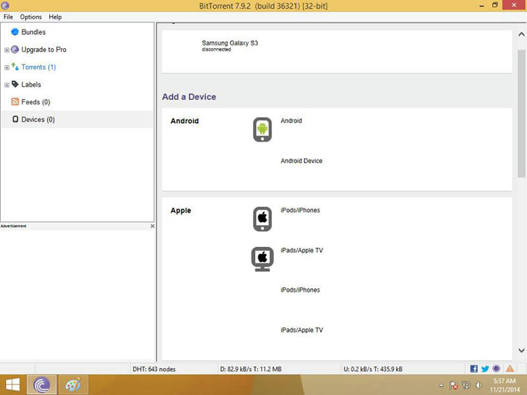The width and height of the screenshot is (527, 395).
Task: Click the orange warning triangle icon
Action: coord(510,369)
